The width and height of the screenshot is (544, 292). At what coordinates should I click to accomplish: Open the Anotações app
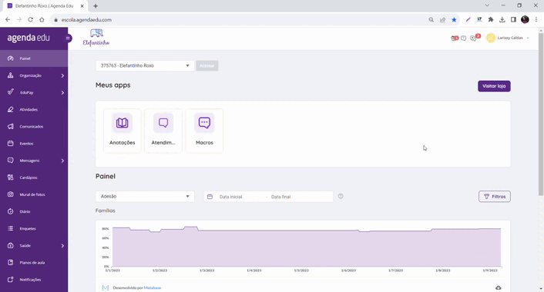122,131
